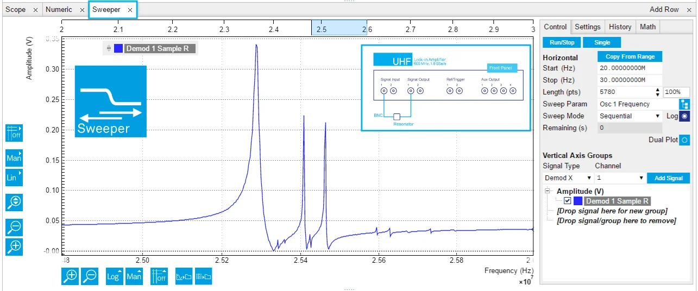Toggle the horizontal cursor Off button below the plot
The height and width of the screenshot is (291, 698).
(x=159, y=276)
